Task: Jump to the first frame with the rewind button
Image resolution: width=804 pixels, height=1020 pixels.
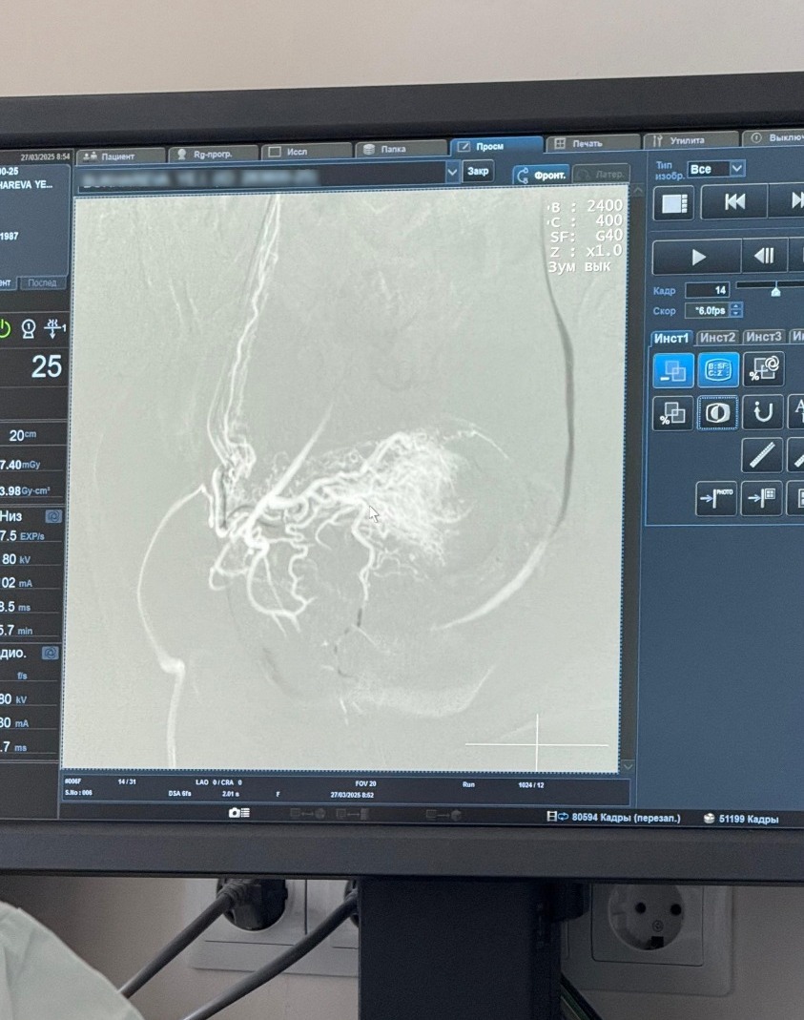Action: (734, 202)
